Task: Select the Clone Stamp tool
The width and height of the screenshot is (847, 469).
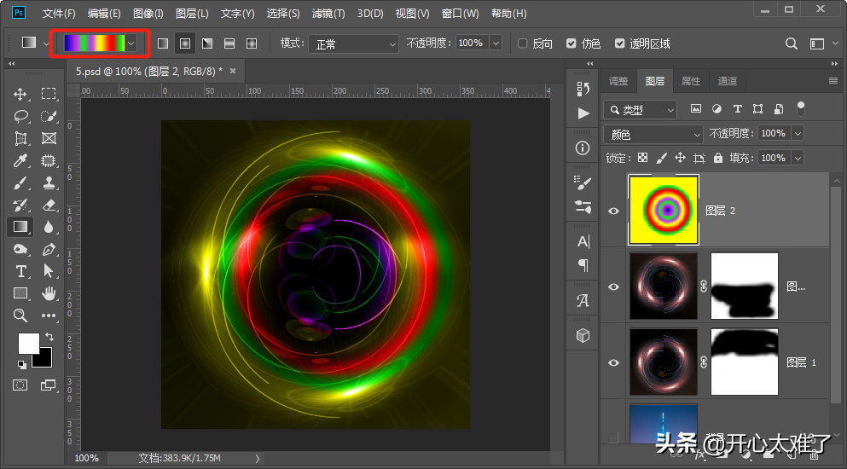Action: pos(49,182)
